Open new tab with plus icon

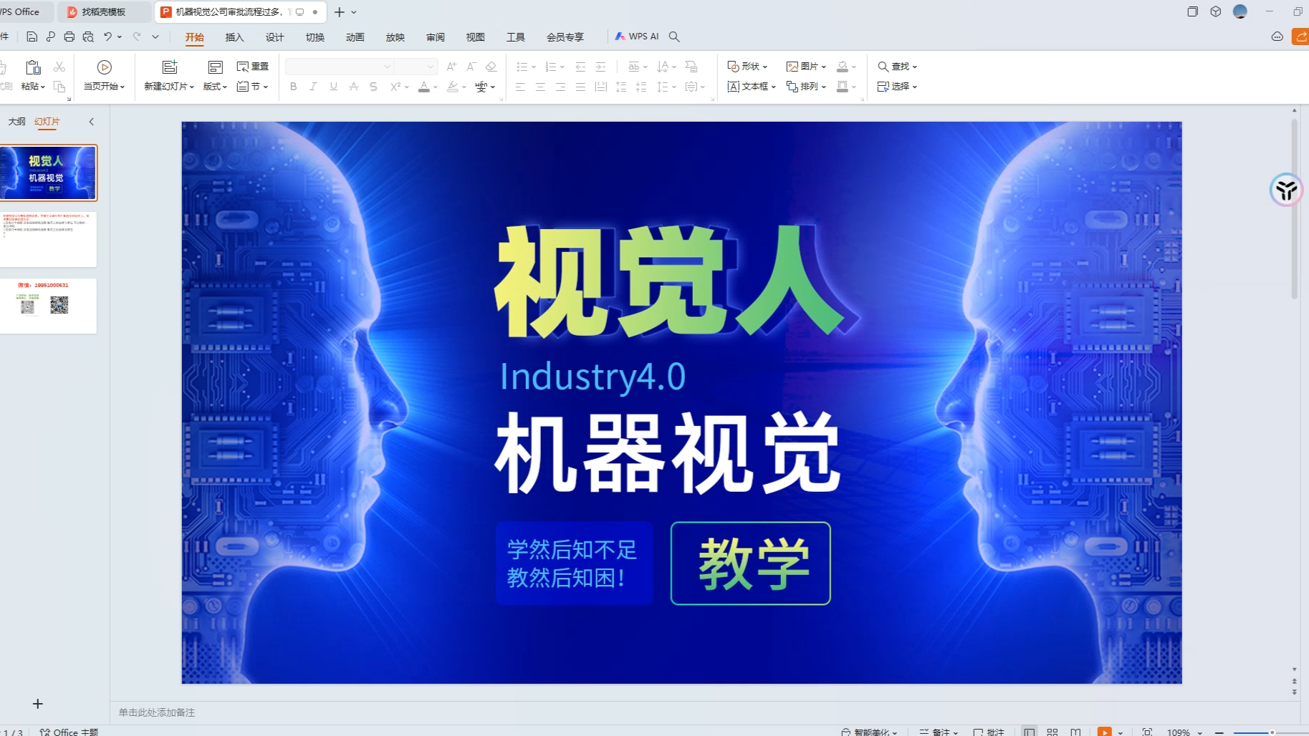coord(340,12)
